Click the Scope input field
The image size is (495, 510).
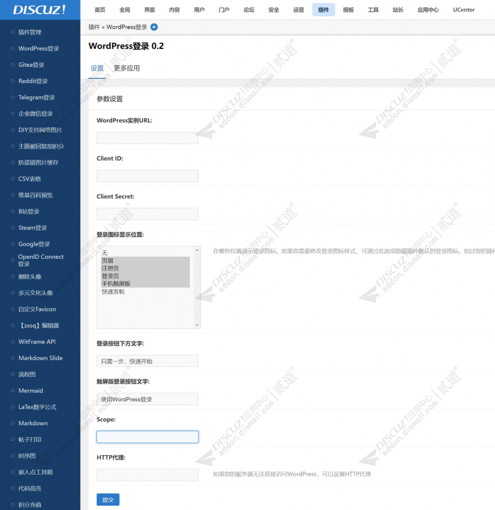pyautogui.click(x=147, y=437)
